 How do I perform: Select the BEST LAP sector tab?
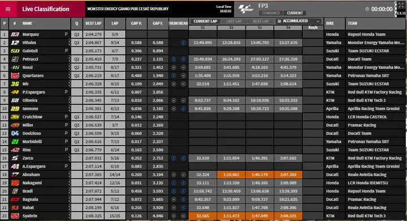(261, 21)
